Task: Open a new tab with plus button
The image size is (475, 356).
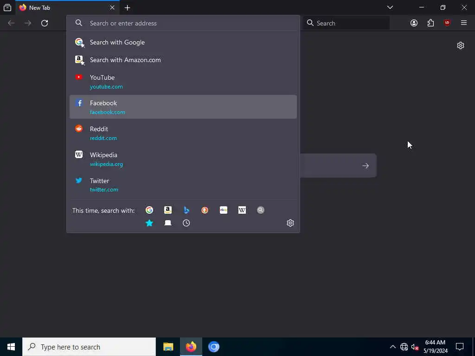Action: (x=127, y=7)
